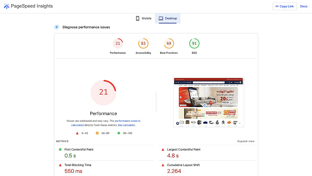Click the 4.8 s metric value

click(x=173, y=156)
